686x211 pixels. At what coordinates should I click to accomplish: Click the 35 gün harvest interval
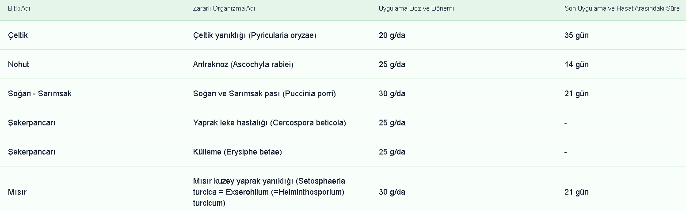click(x=576, y=35)
